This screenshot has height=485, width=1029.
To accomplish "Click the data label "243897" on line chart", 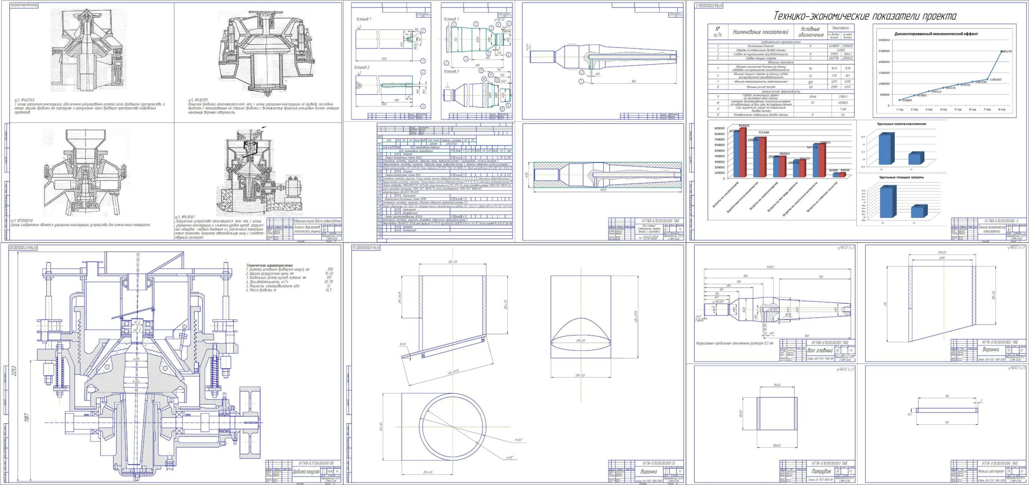I will pyautogui.click(x=906, y=100).
